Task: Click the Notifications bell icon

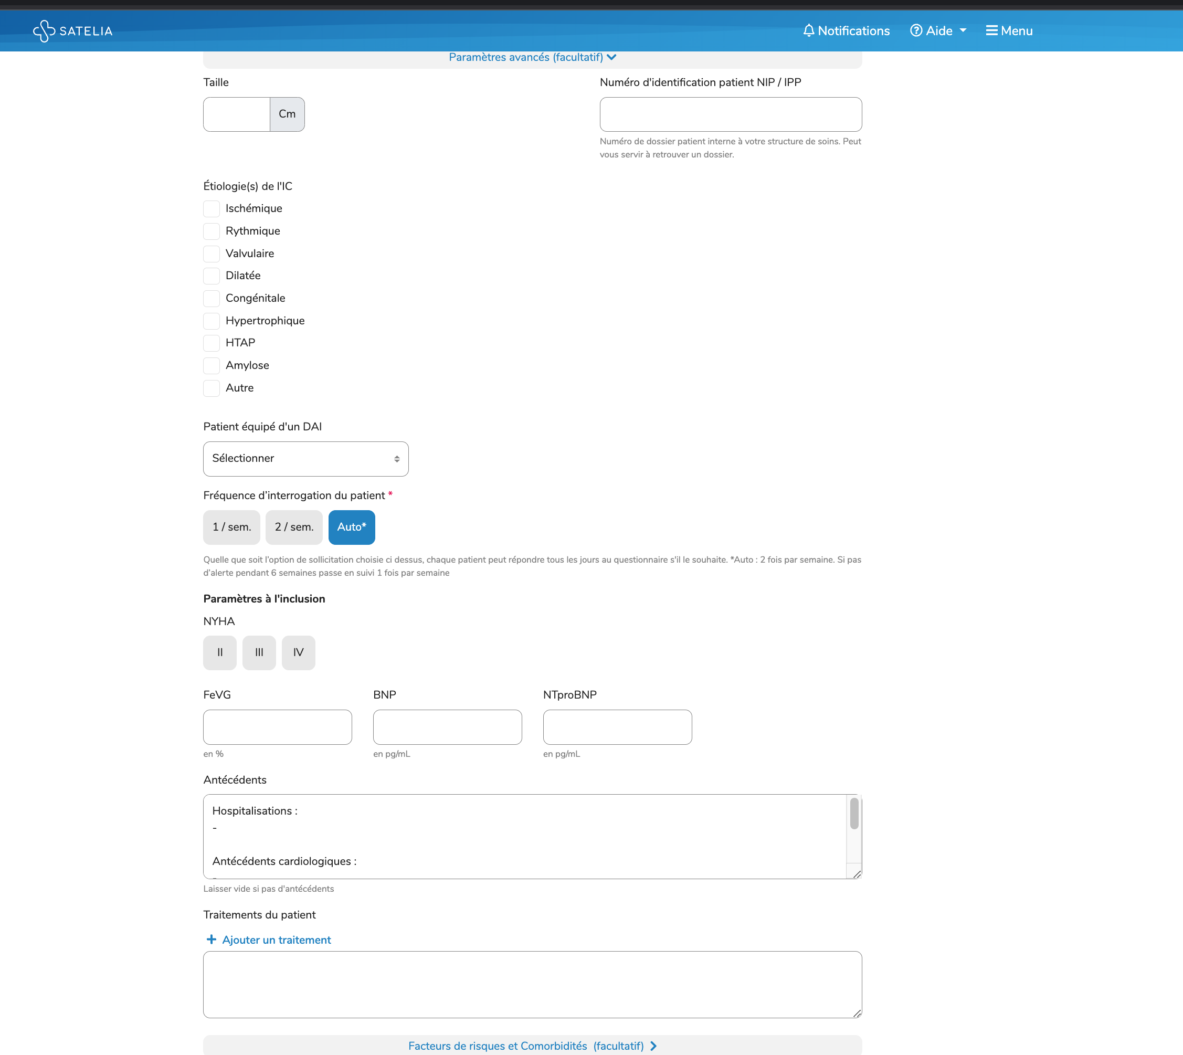Action: tap(809, 30)
